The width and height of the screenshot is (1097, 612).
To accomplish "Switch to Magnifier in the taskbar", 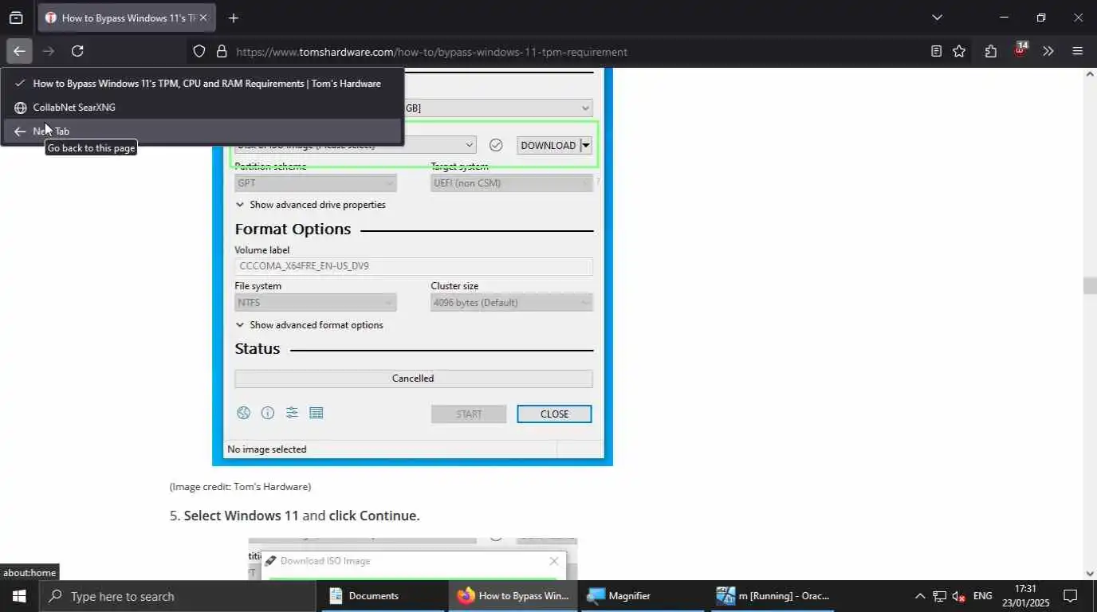I will (643, 596).
